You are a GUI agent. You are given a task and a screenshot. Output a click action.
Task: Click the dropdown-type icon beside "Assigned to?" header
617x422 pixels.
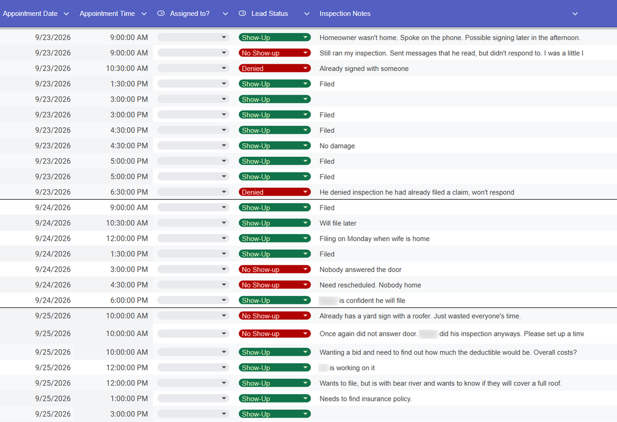pyautogui.click(x=161, y=14)
